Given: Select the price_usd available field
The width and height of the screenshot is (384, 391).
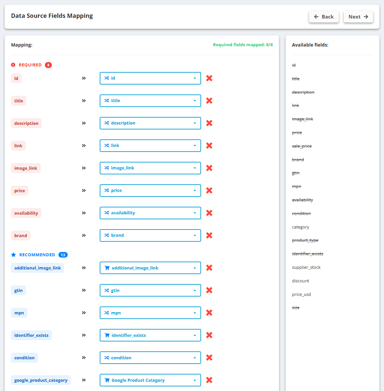Looking at the screenshot, I should tap(301, 295).
